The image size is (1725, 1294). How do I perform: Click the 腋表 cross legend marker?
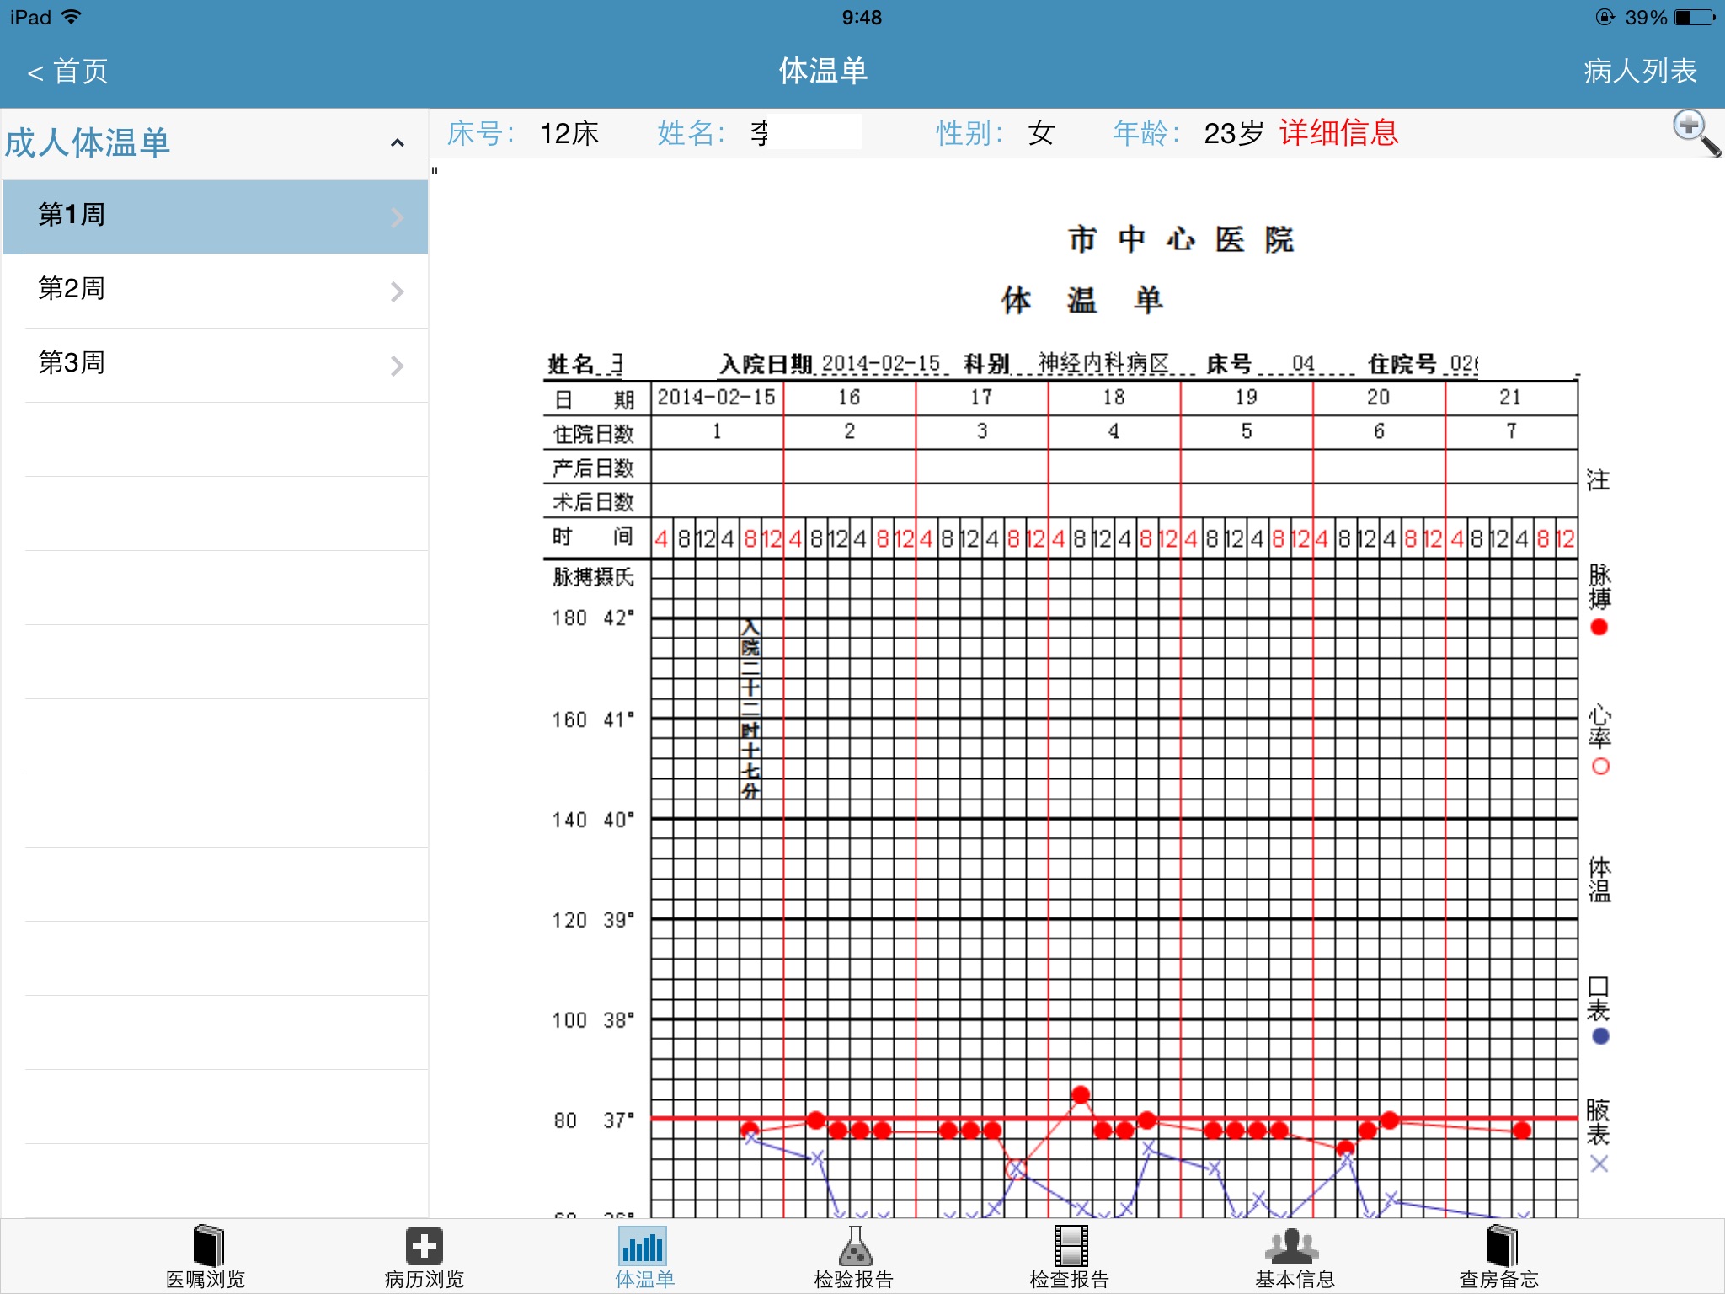(x=1599, y=1163)
